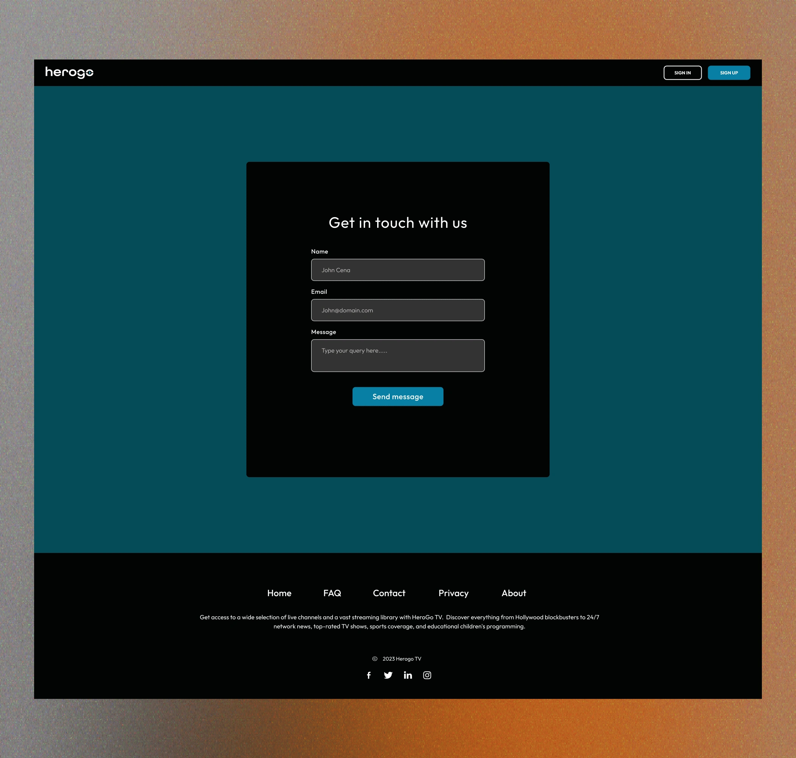The height and width of the screenshot is (758, 796).
Task: Focus the Message text area
Action: [x=398, y=356]
